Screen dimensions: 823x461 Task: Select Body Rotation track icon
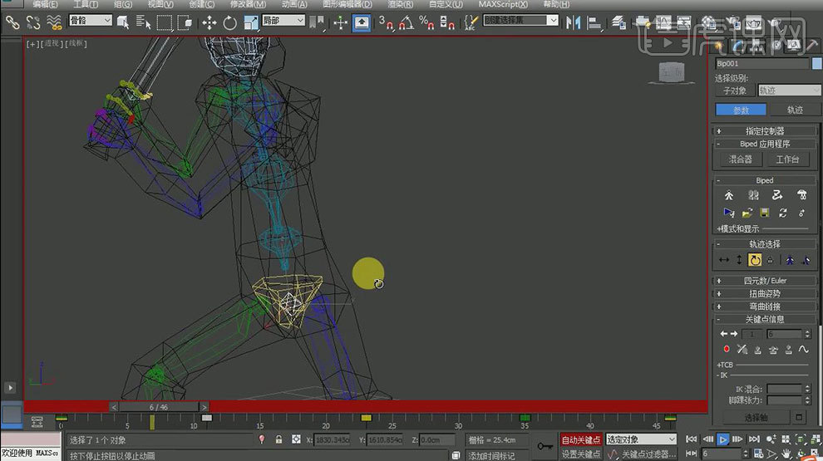coord(755,260)
